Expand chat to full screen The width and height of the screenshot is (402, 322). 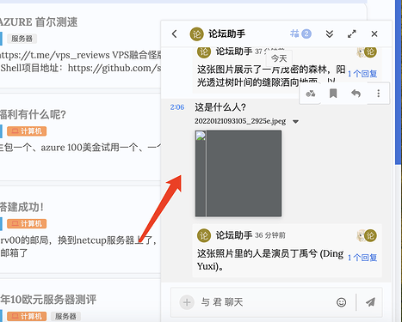point(352,33)
